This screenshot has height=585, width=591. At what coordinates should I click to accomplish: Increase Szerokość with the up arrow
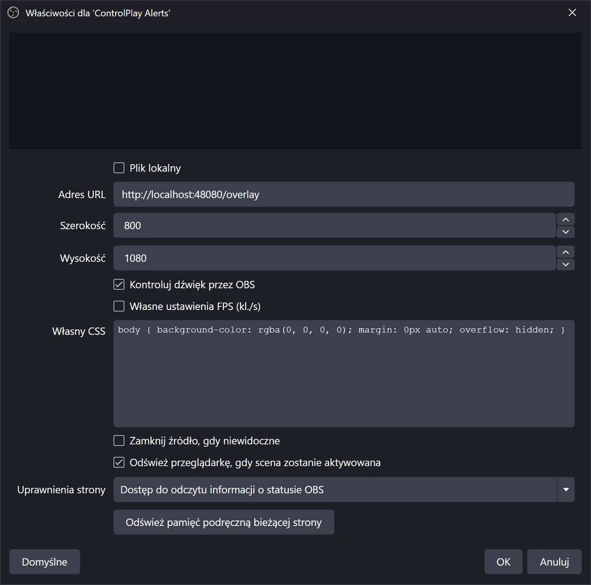coord(566,219)
